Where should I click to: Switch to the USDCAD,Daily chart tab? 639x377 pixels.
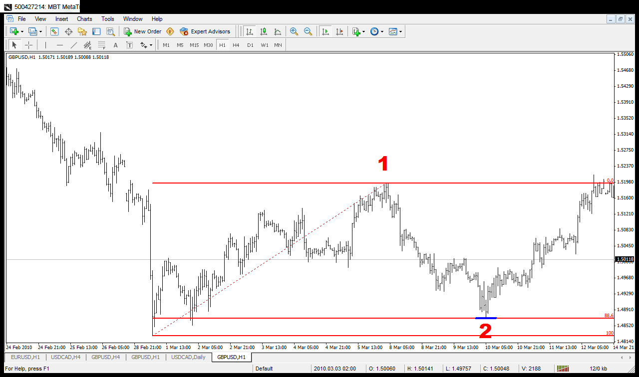click(x=188, y=357)
